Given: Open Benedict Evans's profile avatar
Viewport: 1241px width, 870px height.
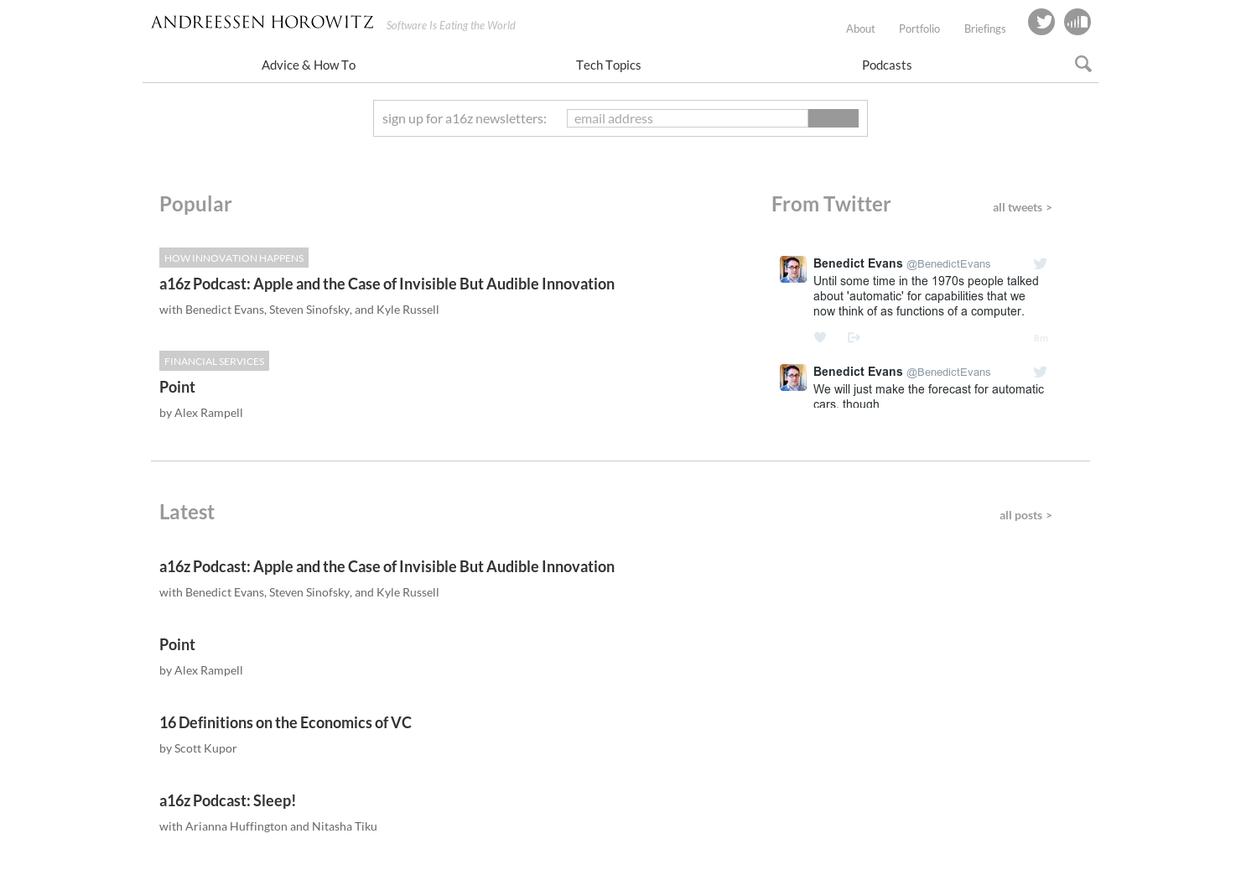Looking at the screenshot, I should tap(792, 269).
